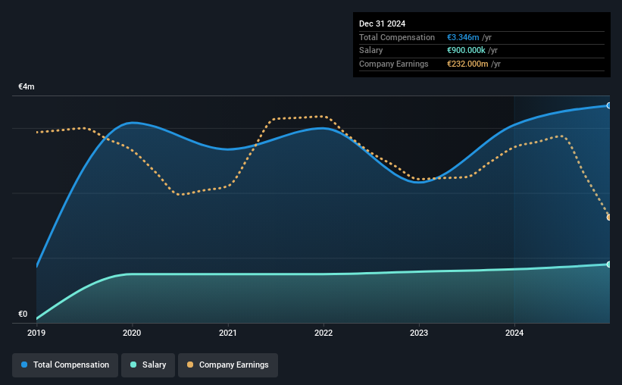This screenshot has width=622, height=385.
Task: Click the €232.000m company earnings value
Action: click(467, 64)
